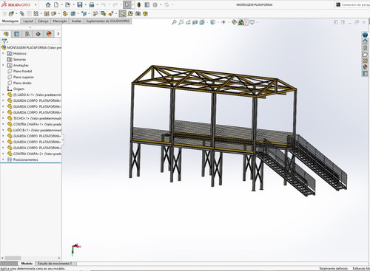Click the Previous View icon
Screen dimensions: 370x271
coord(188,22)
